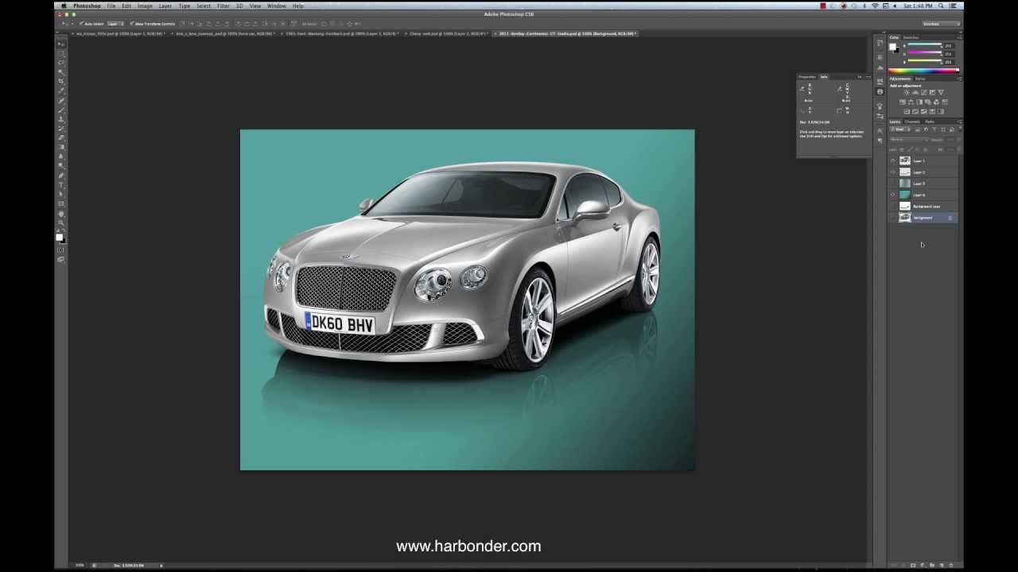The width and height of the screenshot is (1018, 572).
Task: Select the Eraser tool
Action: point(61,138)
